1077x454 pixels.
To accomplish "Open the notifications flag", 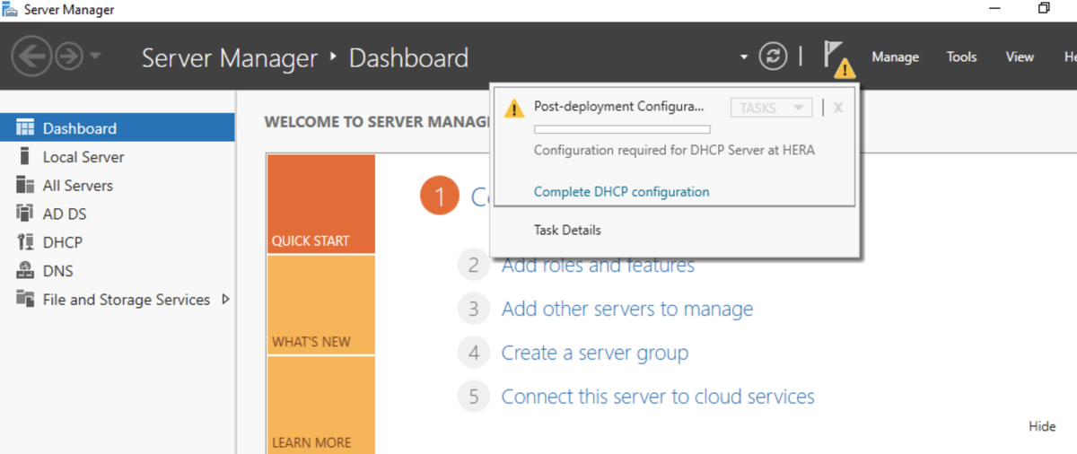I will click(837, 58).
